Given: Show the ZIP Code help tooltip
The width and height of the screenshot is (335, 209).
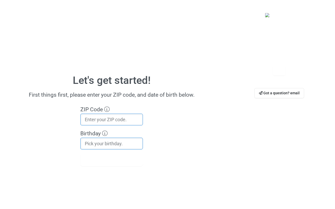Looking at the screenshot, I should pyautogui.click(x=107, y=109).
